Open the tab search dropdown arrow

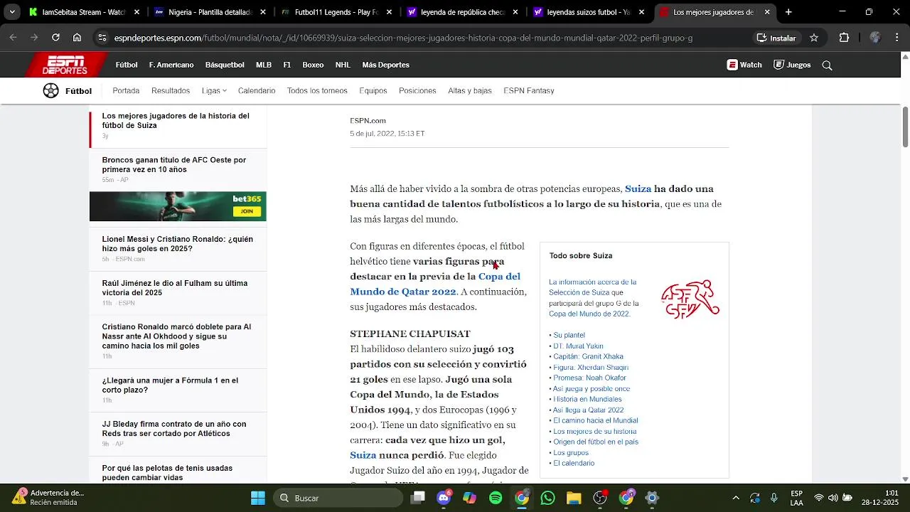12,12
